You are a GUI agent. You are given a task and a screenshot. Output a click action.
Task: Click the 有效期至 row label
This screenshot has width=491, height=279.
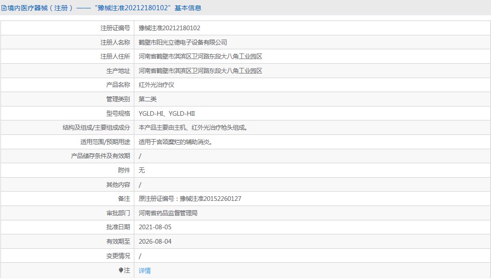118,241
